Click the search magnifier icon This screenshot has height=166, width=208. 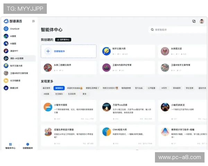coord(152,30)
